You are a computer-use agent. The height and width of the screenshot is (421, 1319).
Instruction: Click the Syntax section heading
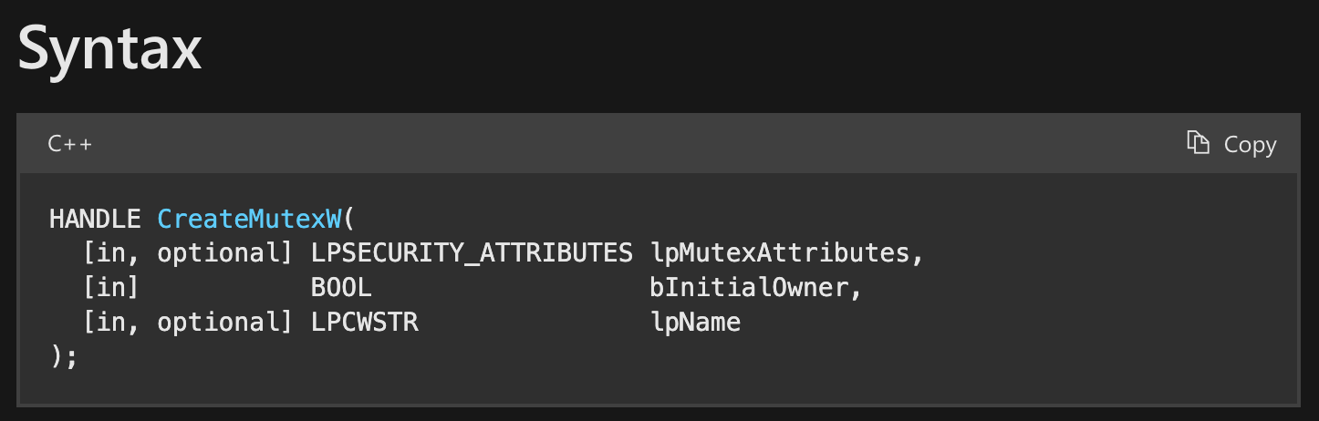click(109, 48)
